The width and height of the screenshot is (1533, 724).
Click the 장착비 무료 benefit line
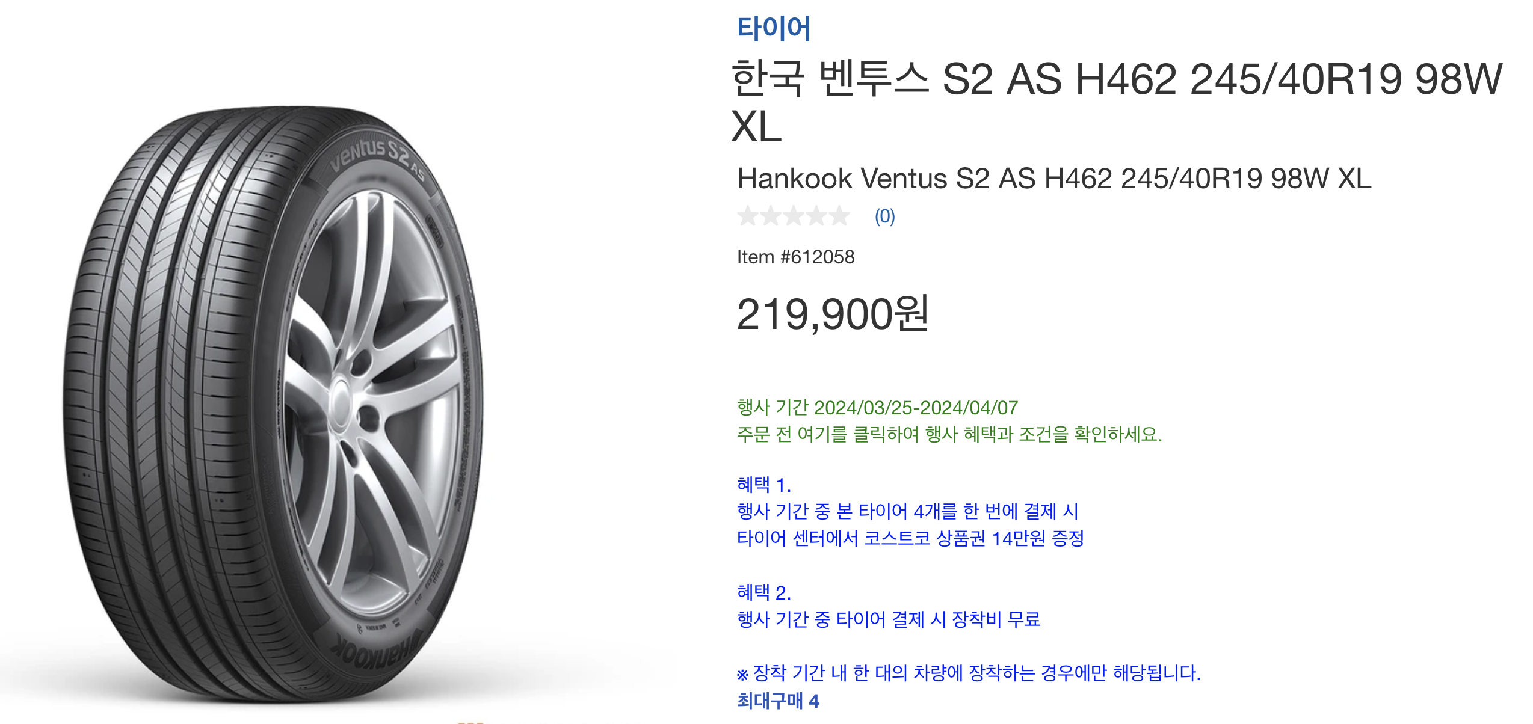point(889,619)
